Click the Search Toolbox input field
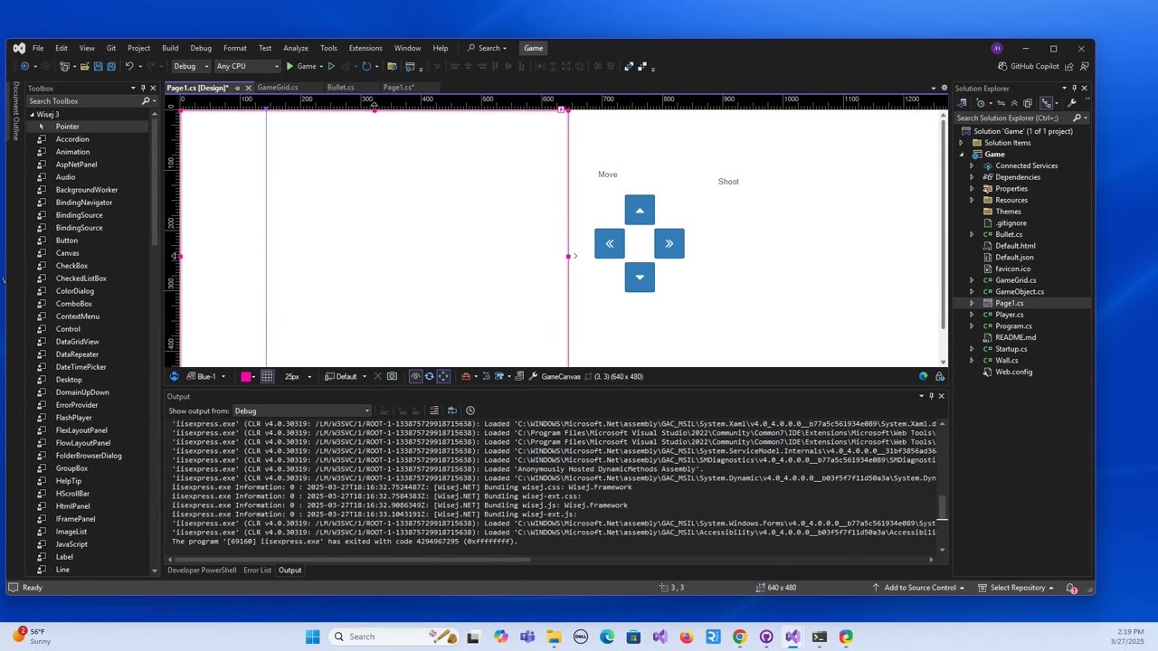The image size is (1158, 651). (x=83, y=101)
